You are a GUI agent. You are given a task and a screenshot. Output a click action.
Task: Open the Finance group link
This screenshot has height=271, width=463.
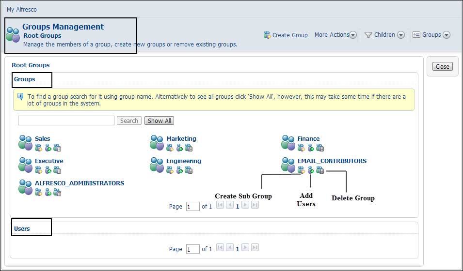pyautogui.click(x=308, y=138)
